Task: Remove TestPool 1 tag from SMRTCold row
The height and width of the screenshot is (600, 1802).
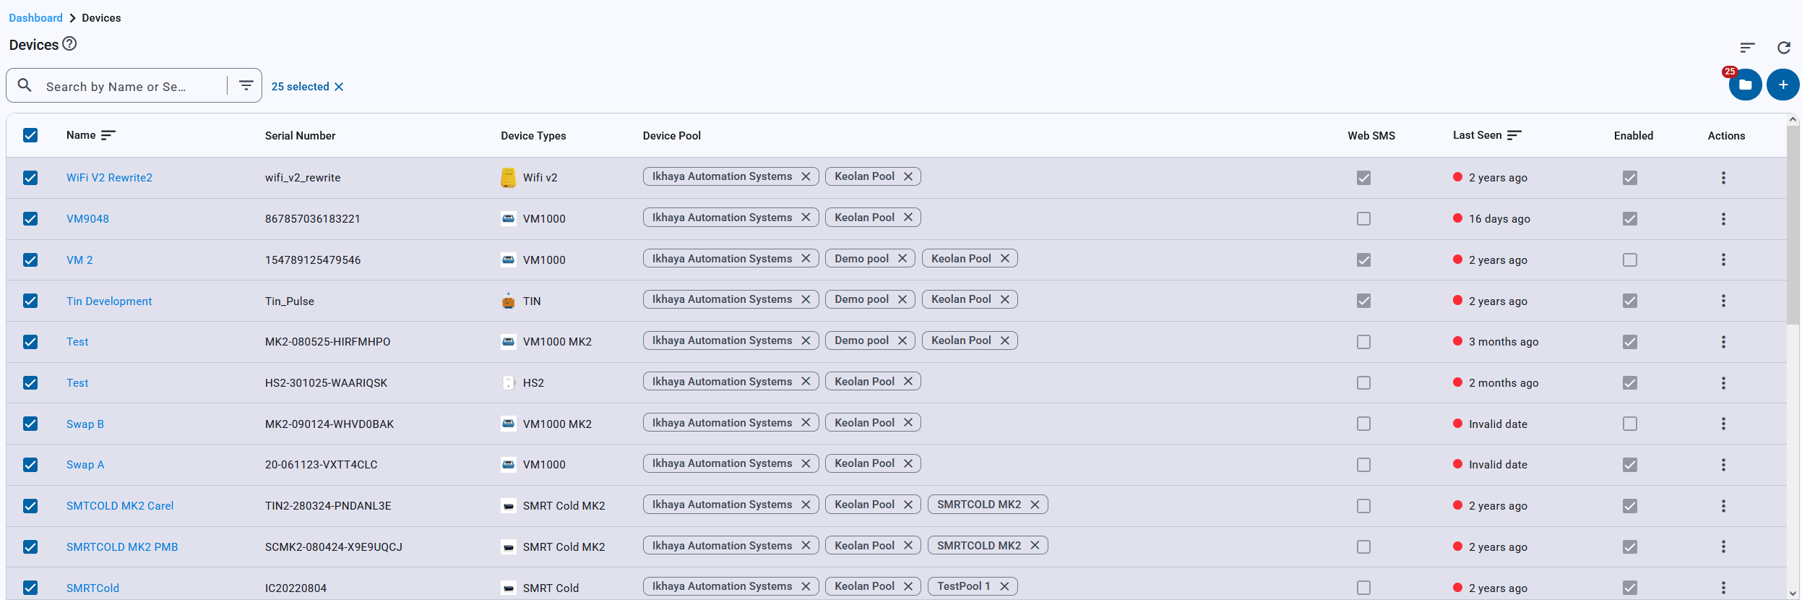Action: [x=1004, y=586]
